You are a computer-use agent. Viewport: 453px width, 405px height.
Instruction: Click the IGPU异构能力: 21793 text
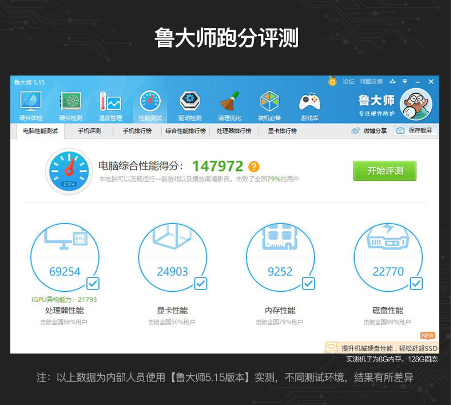click(64, 300)
